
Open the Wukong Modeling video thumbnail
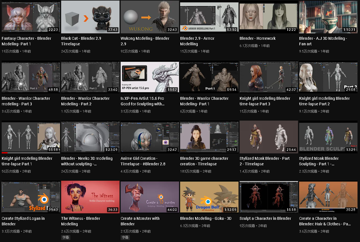pyautogui.click(x=150, y=17)
